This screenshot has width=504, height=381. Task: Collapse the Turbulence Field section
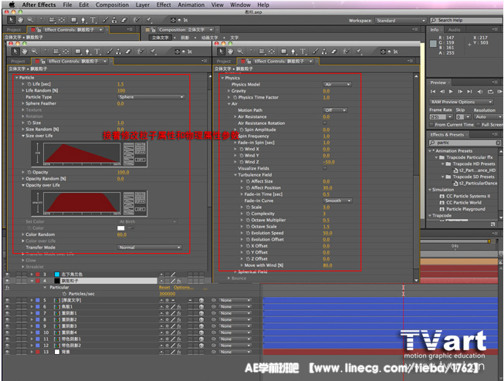click(x=235, y=175)
